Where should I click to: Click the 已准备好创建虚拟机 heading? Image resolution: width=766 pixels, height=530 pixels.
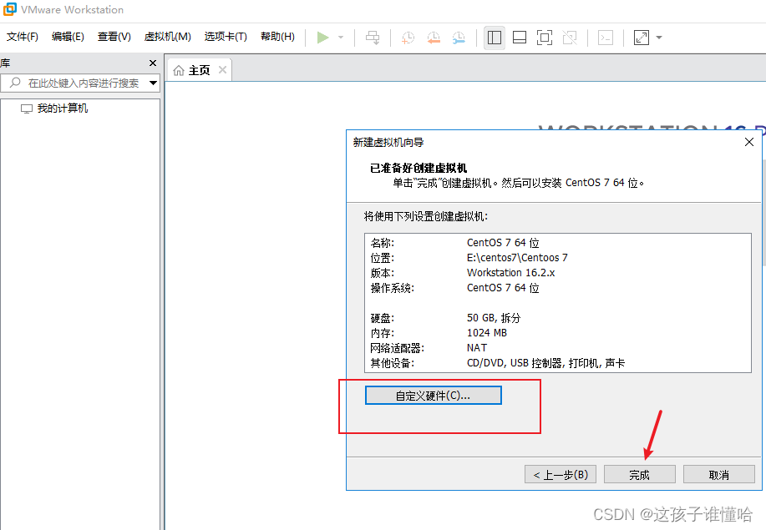[419, 168]
